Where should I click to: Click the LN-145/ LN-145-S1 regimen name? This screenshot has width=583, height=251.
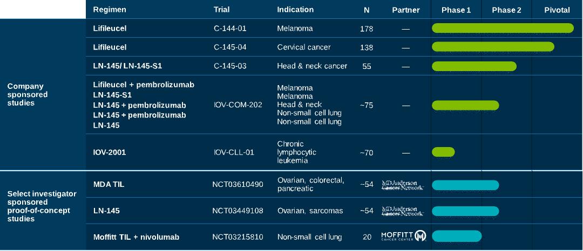(x=127, y=66)
